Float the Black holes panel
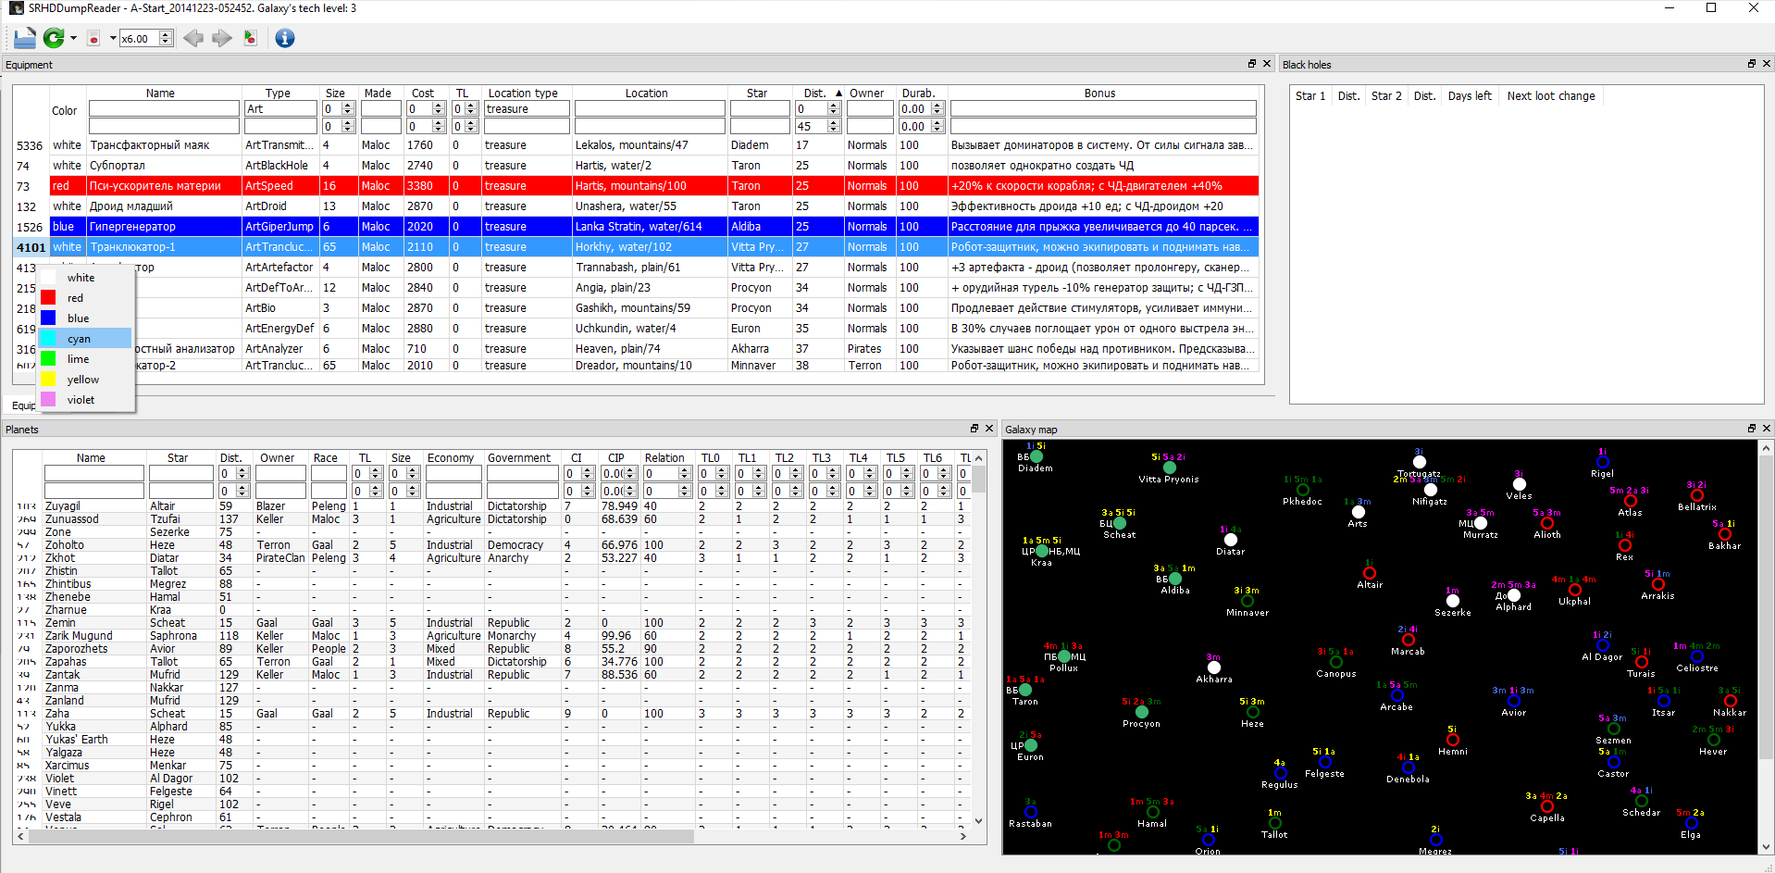 point(1751,64)
